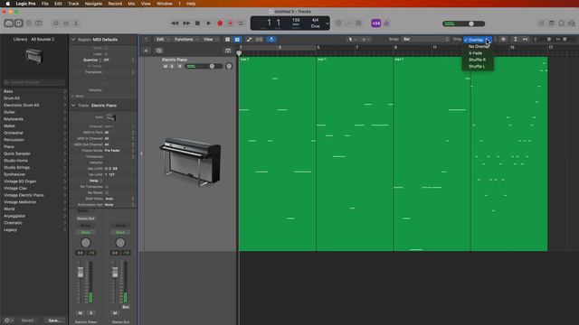Rewind the transport
Image resolution: width=579 pixels, height=325 pixels.
click(175, 23)
